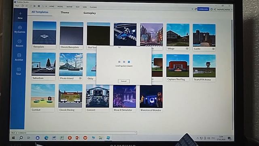This screenshot has width=259, height=146.
Task: Click the share icon near username
Action: tap(215, 9)
